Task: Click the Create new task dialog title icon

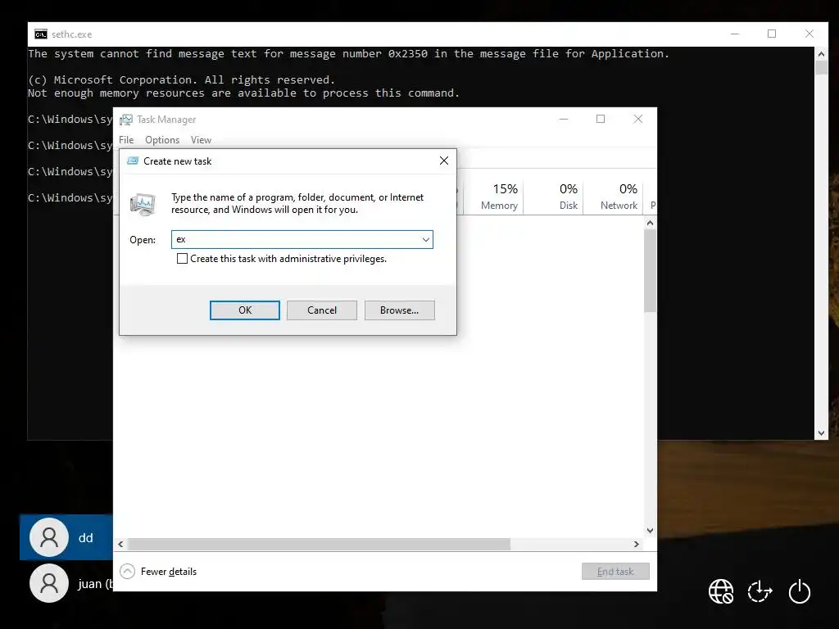Action: [x=133, y=161]
